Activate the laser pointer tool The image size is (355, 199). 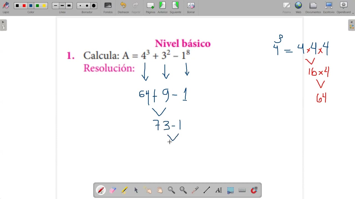(x=195, y=190)
